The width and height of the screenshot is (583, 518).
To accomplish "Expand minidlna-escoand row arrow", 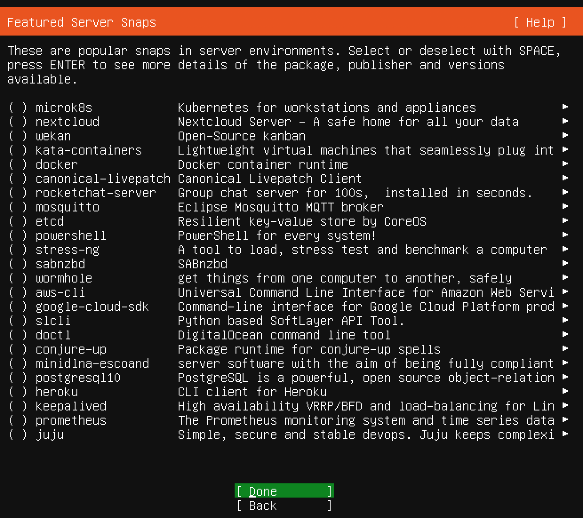I will tap(565, 363).
